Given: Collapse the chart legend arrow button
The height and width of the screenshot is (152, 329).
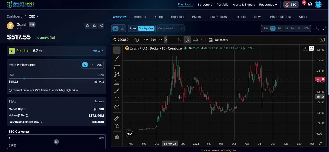Looking at the screenshot, I should coord(305,48).
